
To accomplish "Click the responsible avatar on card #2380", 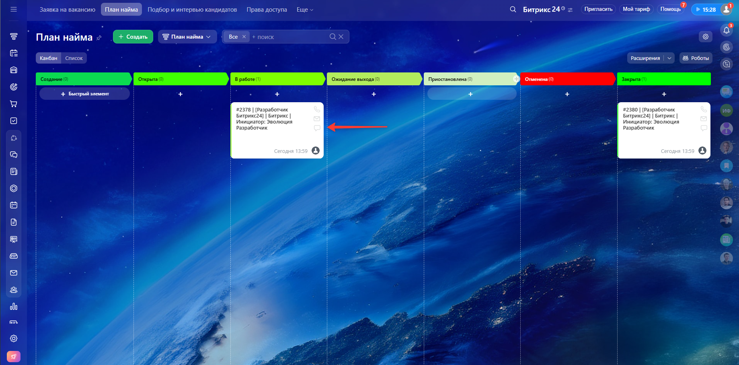I will pyautogui.click(x=702, y=151).
